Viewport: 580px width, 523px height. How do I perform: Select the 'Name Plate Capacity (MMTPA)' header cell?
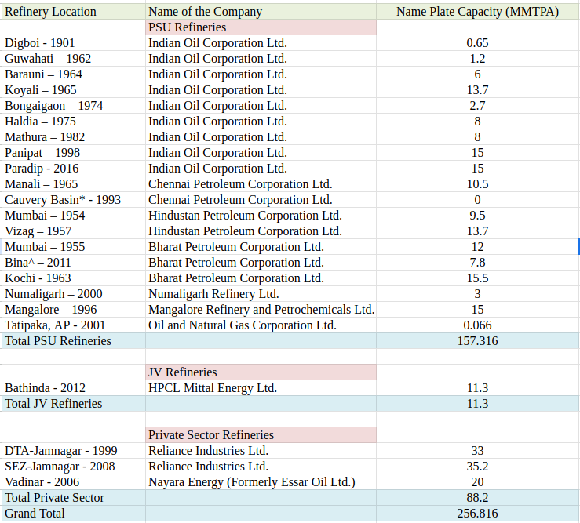coord(478,12)
